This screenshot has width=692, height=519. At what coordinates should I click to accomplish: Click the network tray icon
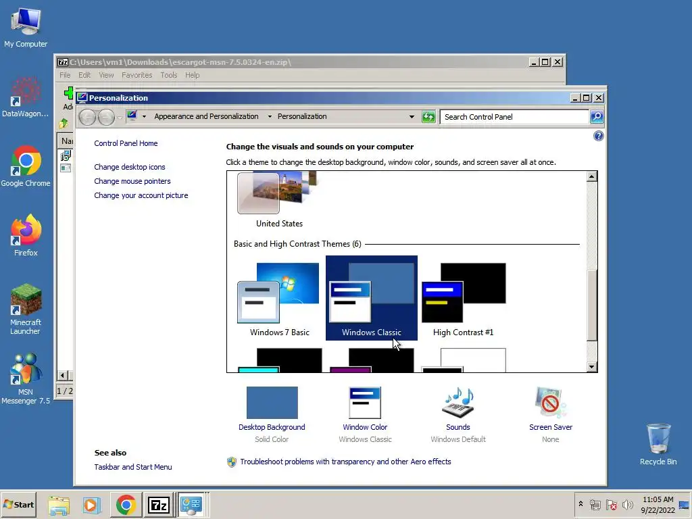coord(595,504)
